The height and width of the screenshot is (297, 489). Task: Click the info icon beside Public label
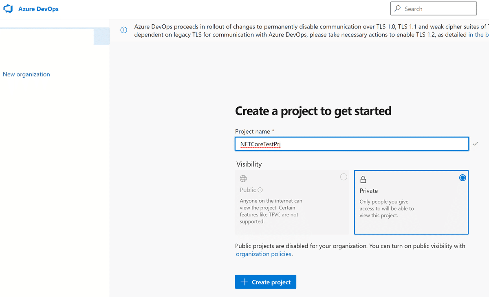pyautogui.click(x=260, y=190)
